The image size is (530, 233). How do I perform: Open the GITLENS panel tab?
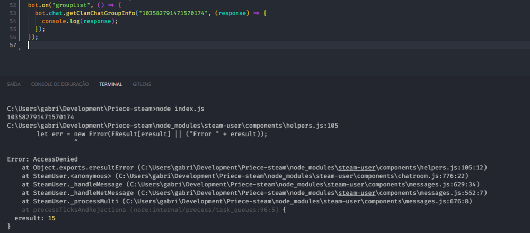(x=142, y=84)
